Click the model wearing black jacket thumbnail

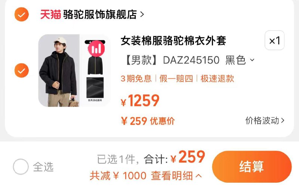click(x=59, y=70)
